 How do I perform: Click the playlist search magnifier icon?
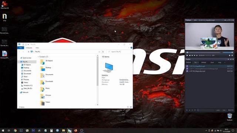198,110
